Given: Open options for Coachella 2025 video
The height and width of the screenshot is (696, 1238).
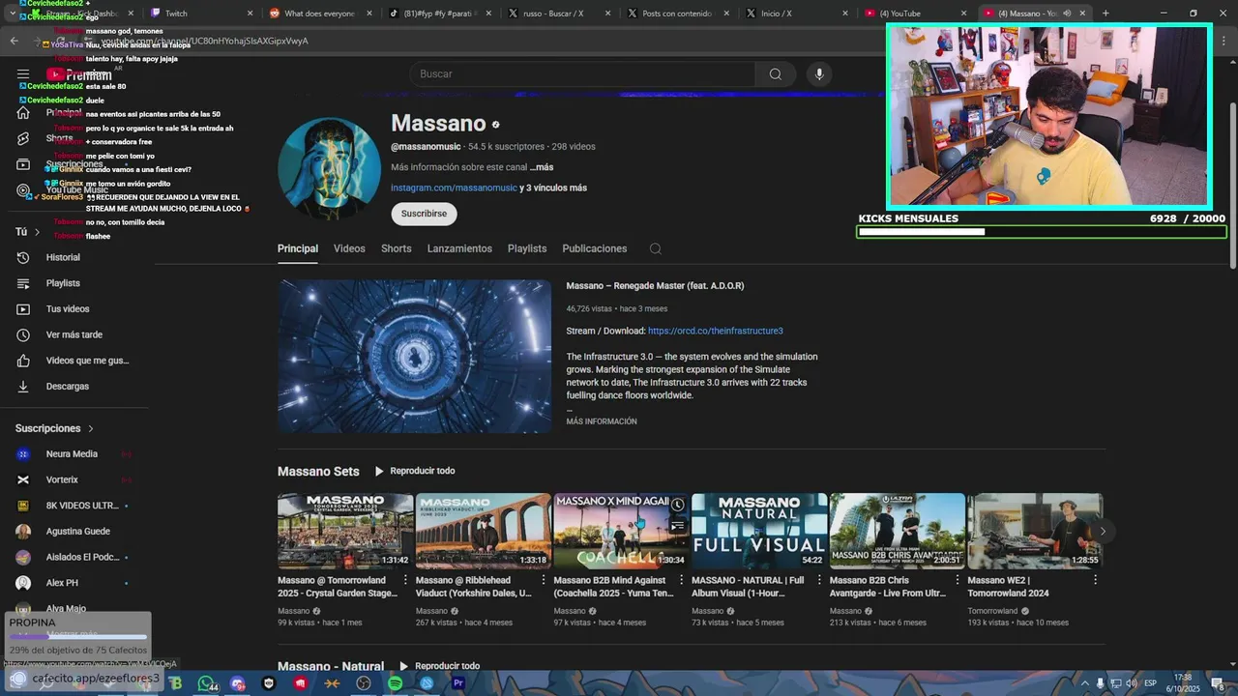Looking at the screenshot, I should pyautogui.click(x=682, y=580).
